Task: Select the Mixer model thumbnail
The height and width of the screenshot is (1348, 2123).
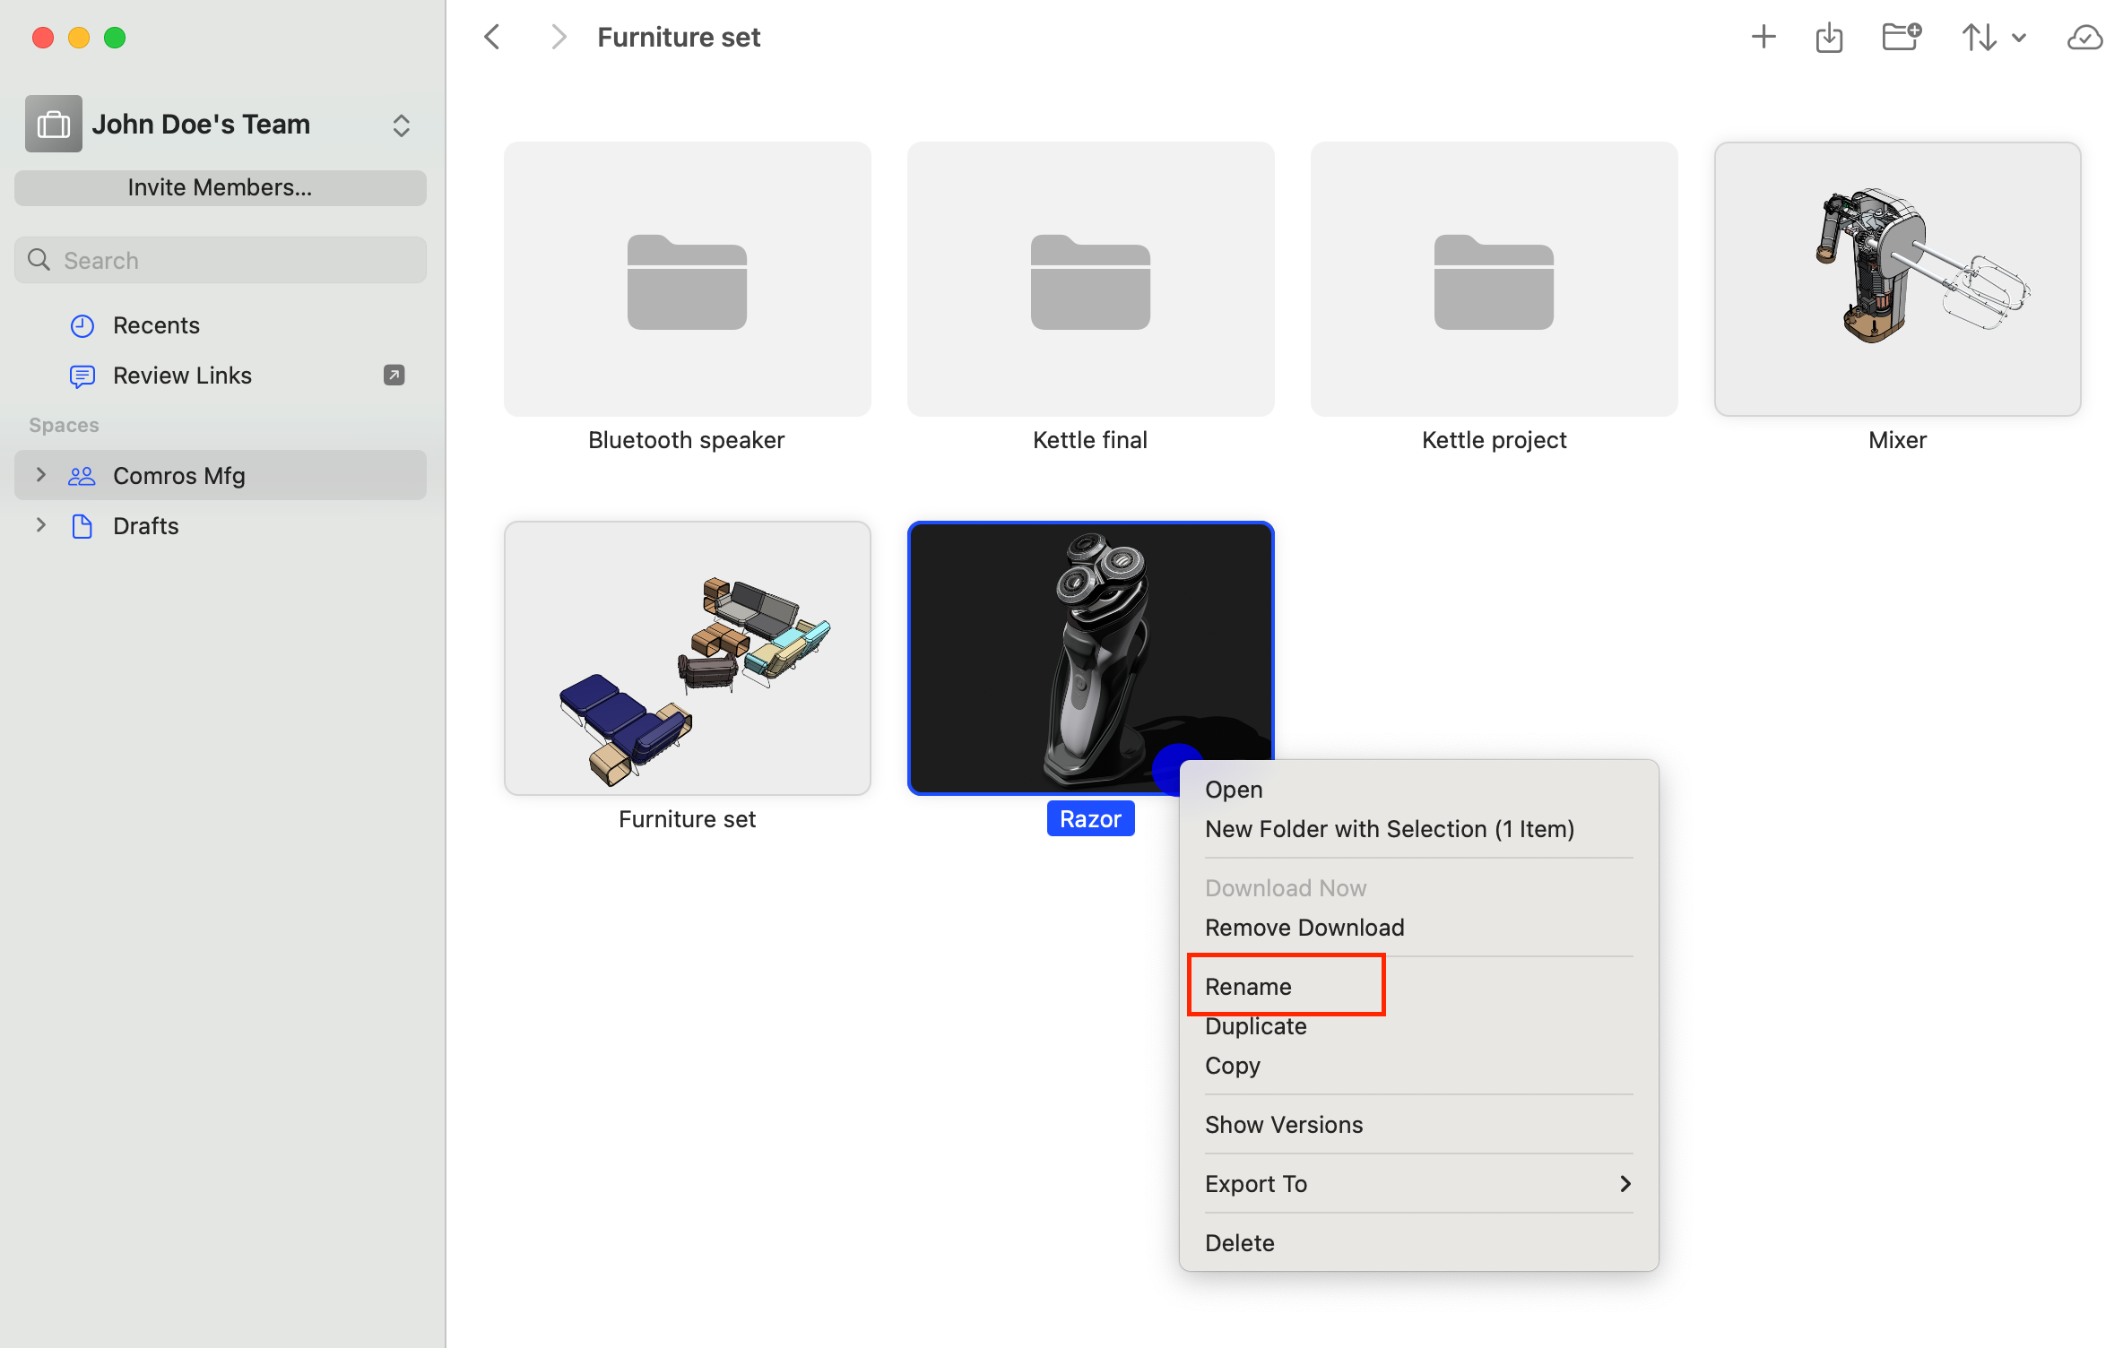Action: coord(1897,279)
